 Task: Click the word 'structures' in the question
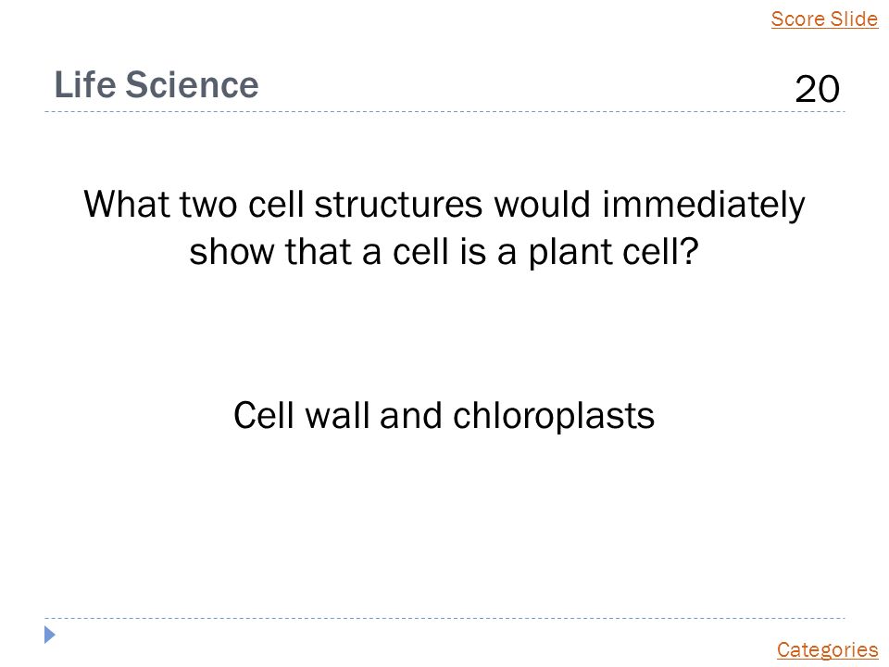point(398,204)
